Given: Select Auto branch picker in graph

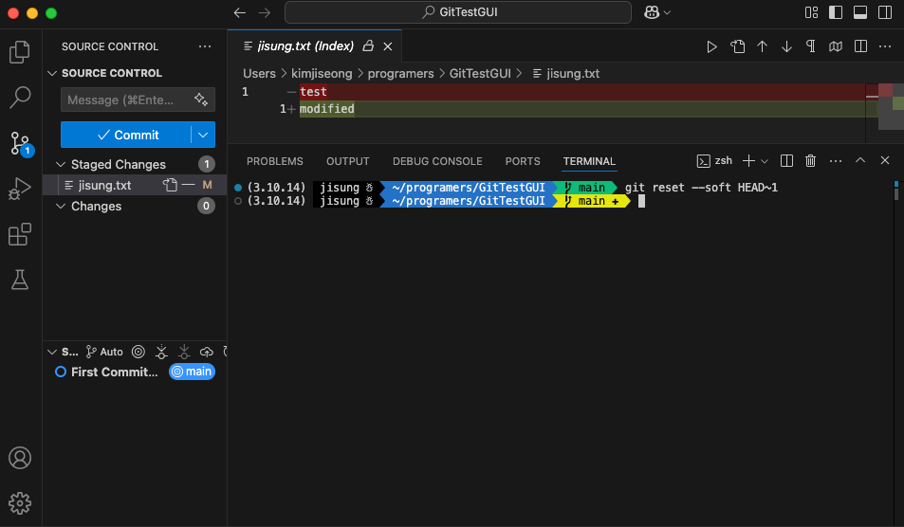Looking at the screenshot, I should pos(104,352).
